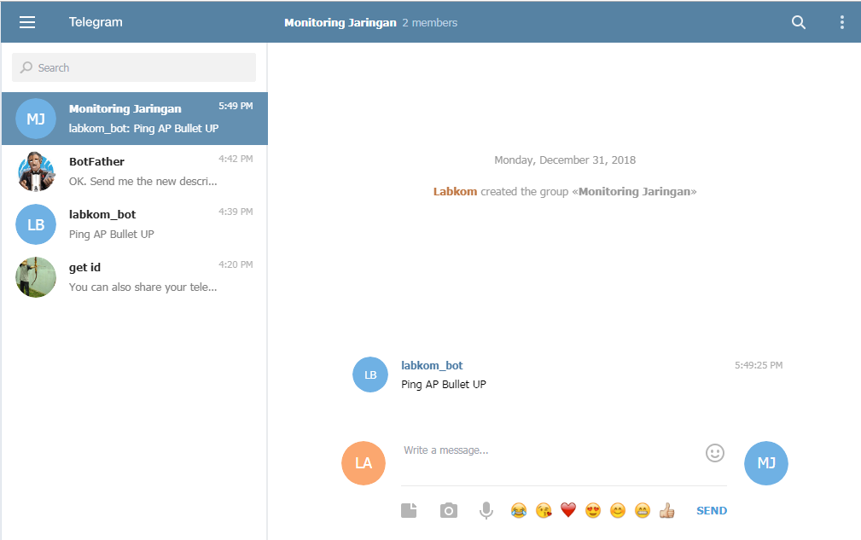Click the MJ group avatar beside message box
Screen dimensions: 861x540
pyautogui.click(x=766, y=463)
